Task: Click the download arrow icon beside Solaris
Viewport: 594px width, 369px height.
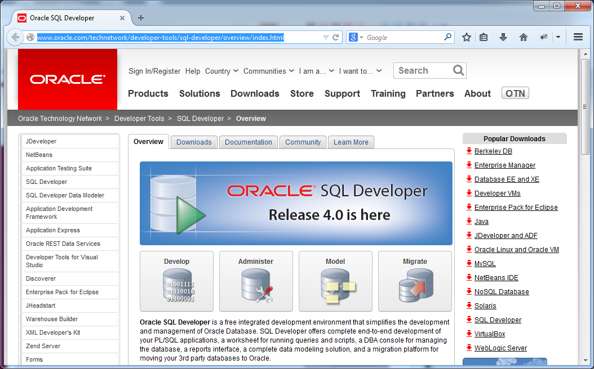Action: 469,305
